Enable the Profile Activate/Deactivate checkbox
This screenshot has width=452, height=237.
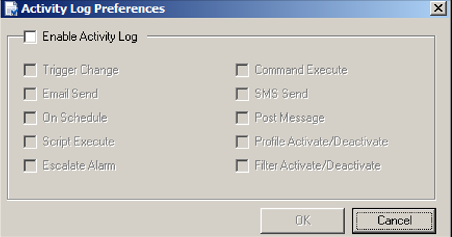click(x=242, y=142)
